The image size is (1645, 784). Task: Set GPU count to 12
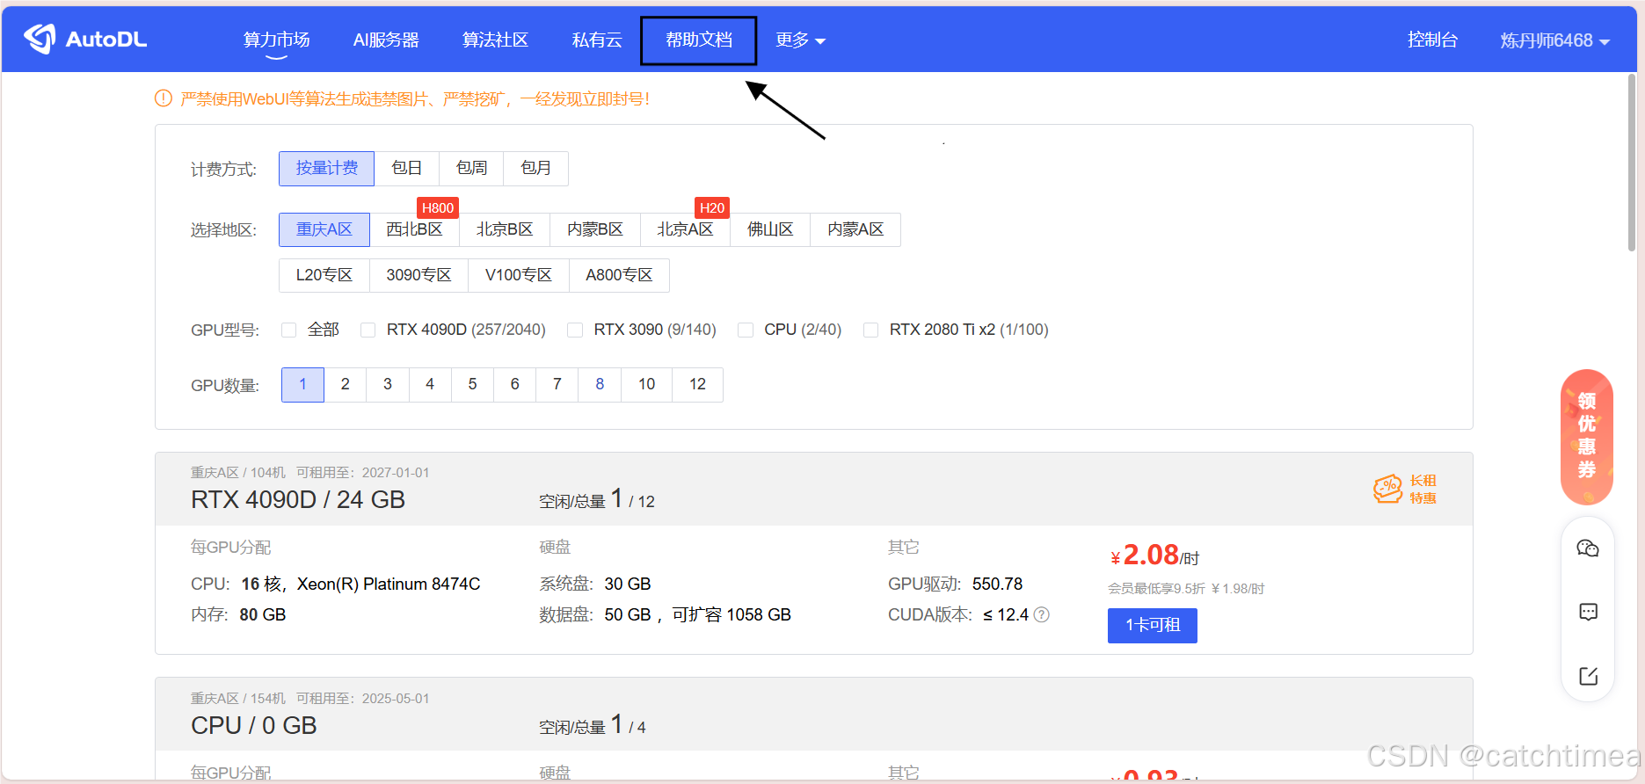tap(698, 385)
